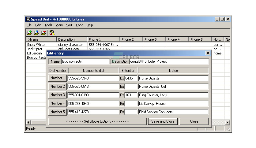Click the home notes cell
The image size is (256, 148).
tap(217, 53)
